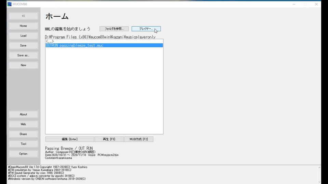Image resolution: width=328 pixels, height=184 pixels.
Task: Select OUTRUN passingbleeze_test.muc file
Action: tap(104, 45)
